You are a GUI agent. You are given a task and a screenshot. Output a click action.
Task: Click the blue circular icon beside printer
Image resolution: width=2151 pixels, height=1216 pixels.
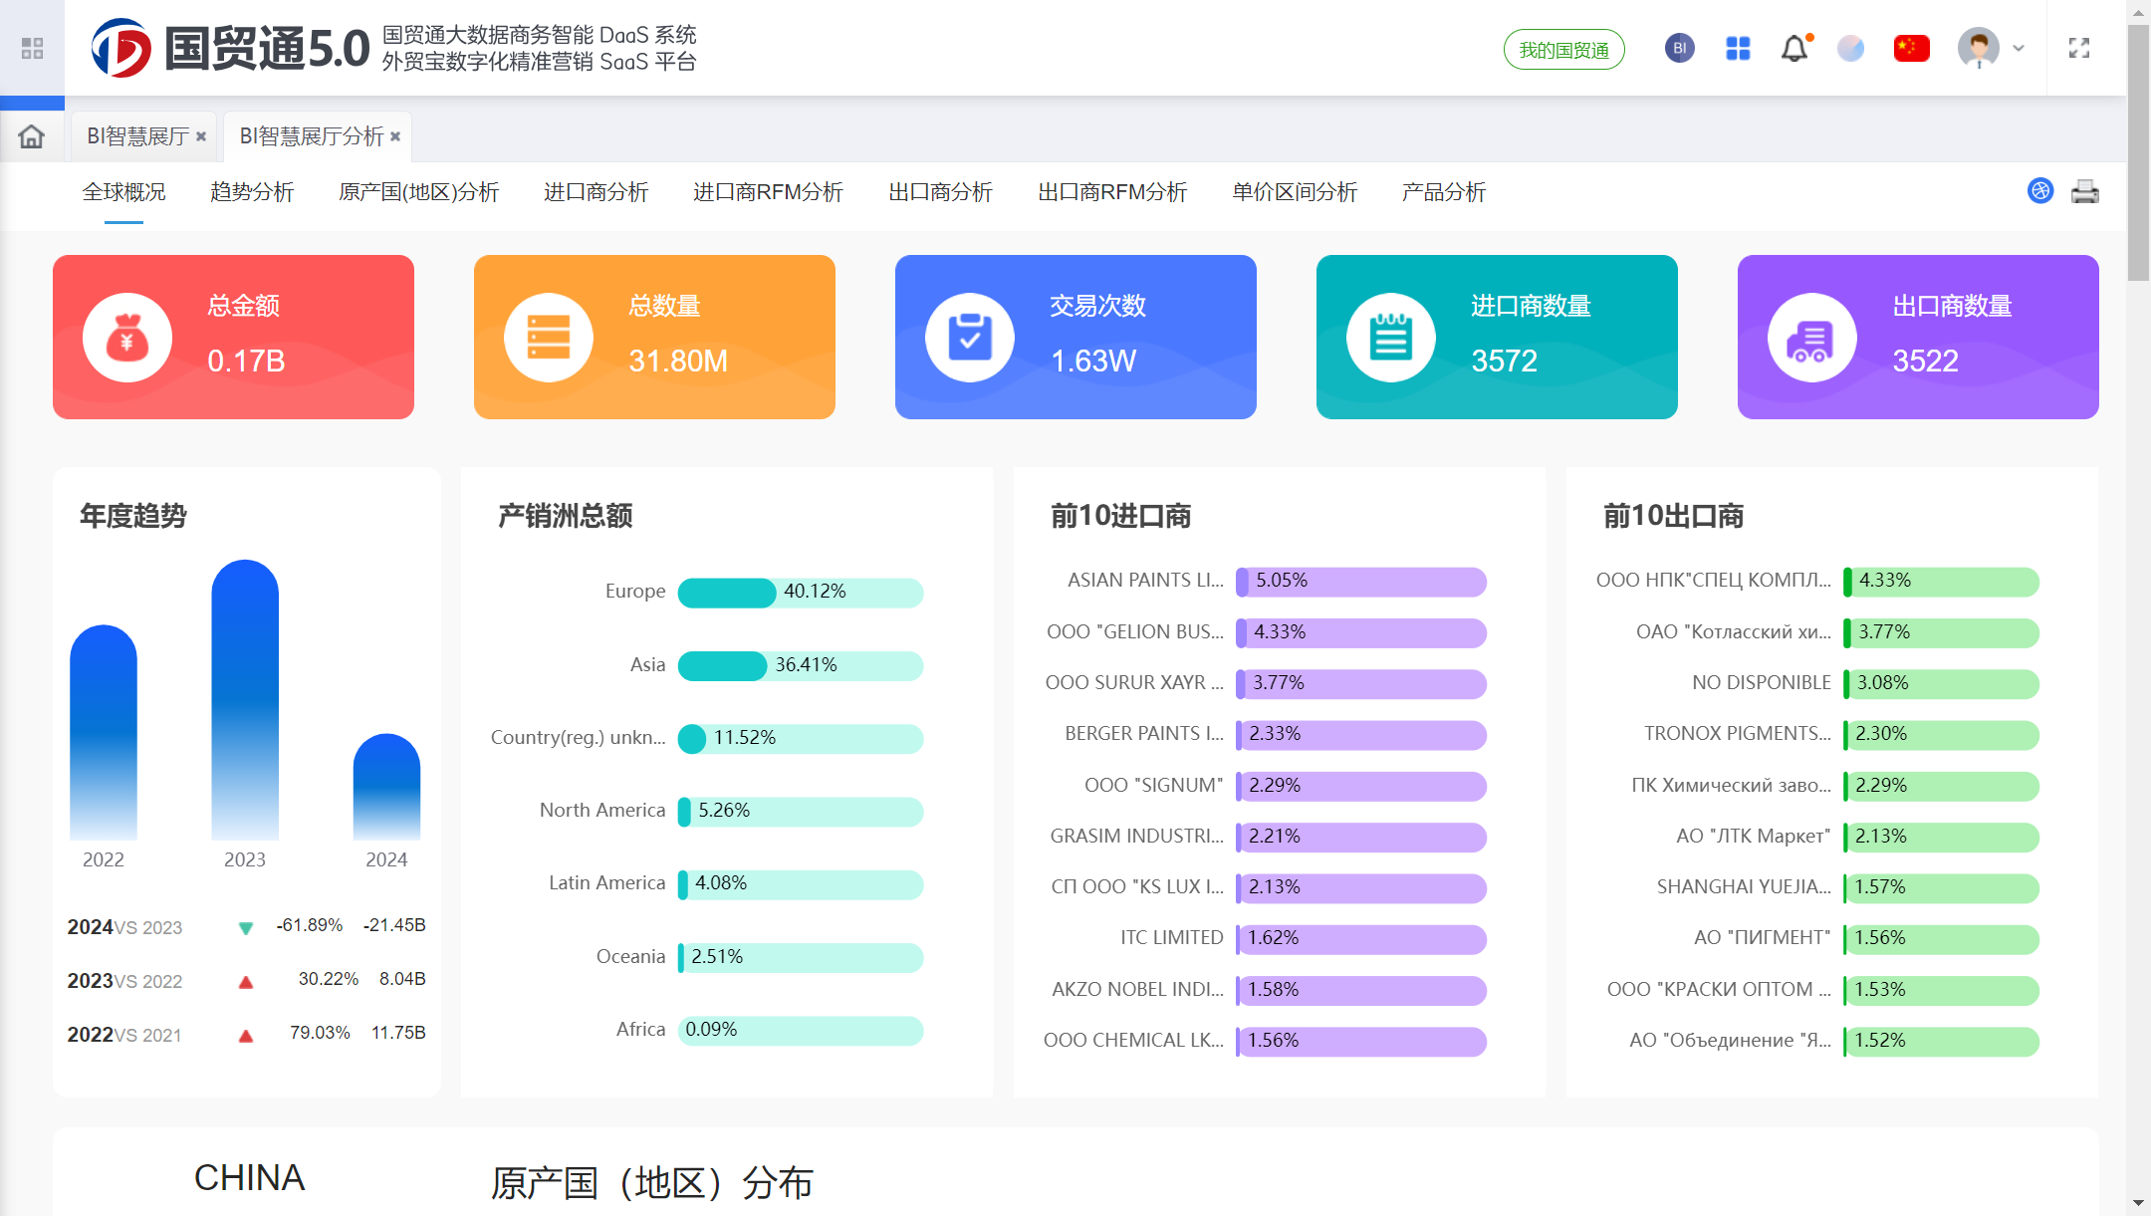click(2040, 190)
